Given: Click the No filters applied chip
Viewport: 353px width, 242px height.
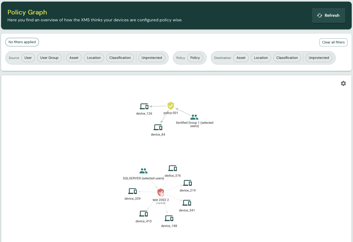Looking at the screenshot, I should [22, 42].
